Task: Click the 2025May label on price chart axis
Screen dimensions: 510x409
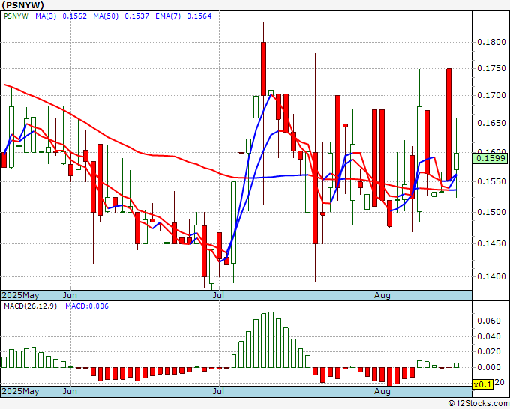Action: [x=20, y=295]
